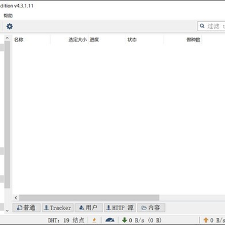
Task: Click the sidebar vertical scrollbar thumb
Action: coord(7,114)
